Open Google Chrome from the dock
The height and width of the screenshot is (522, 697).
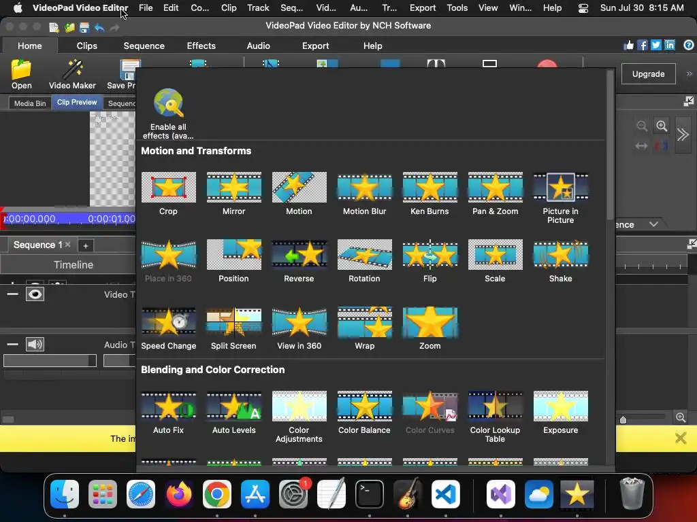click(217, 494)
